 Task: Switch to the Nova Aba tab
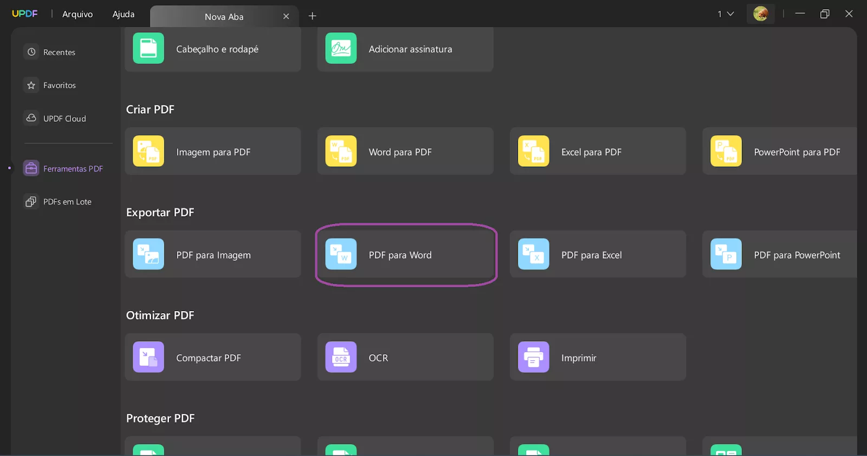coord(224,16)
